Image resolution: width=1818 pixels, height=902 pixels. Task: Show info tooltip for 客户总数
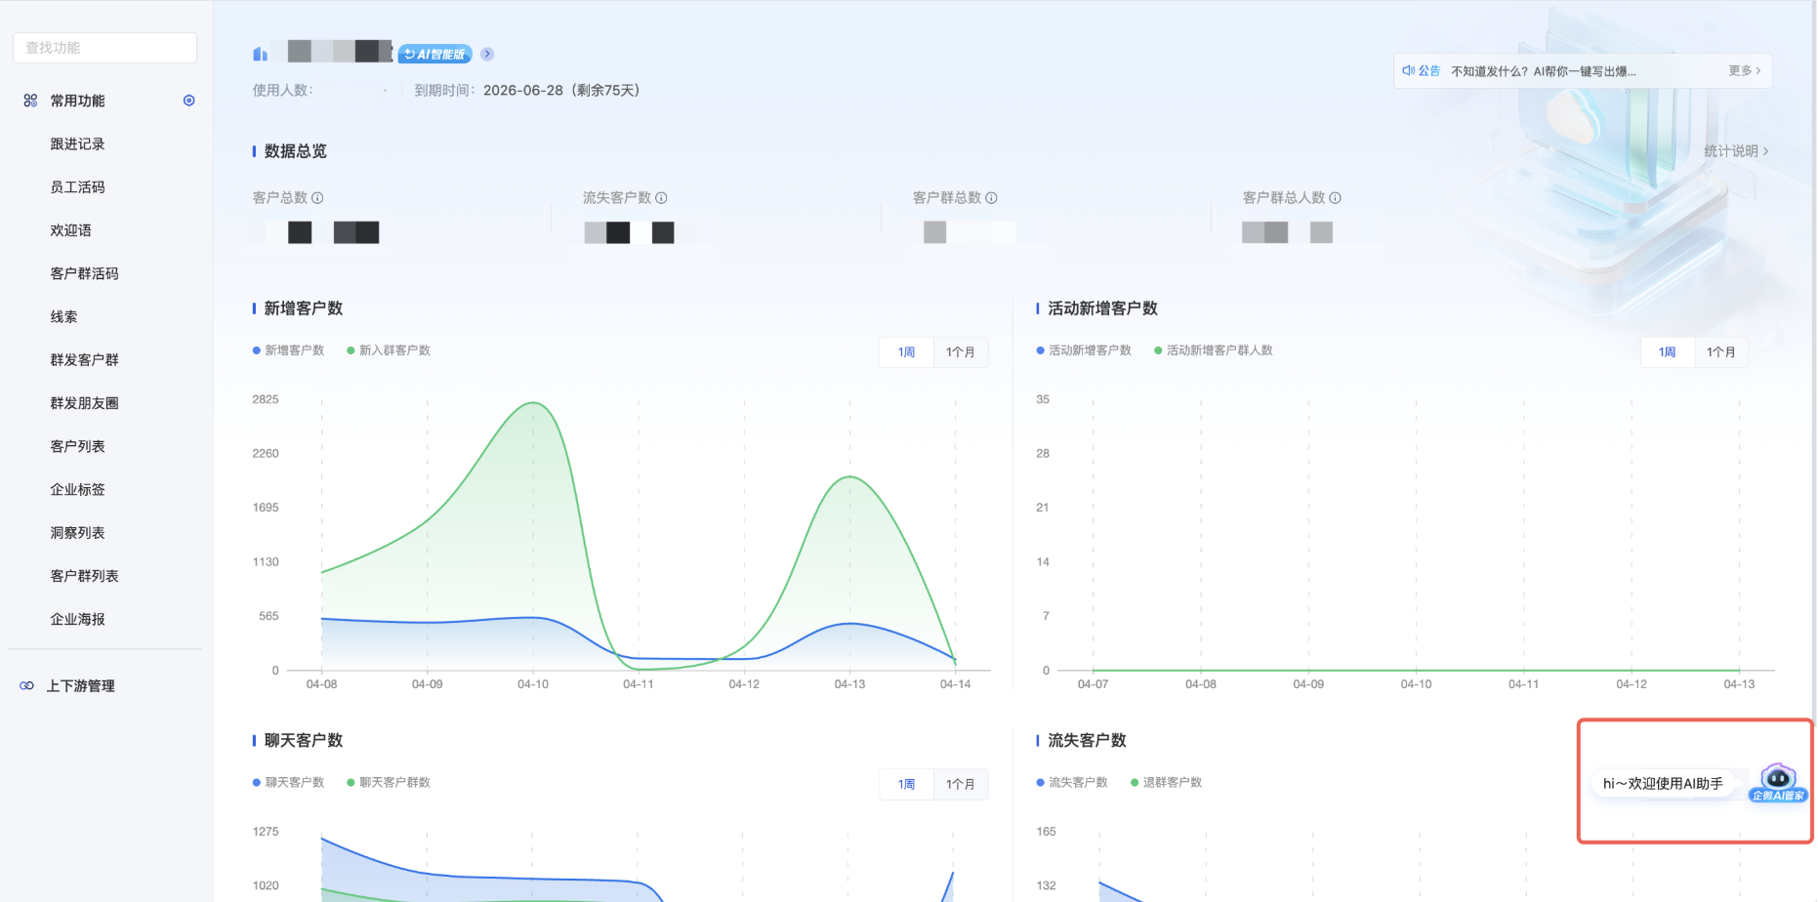tap(317, 198)
